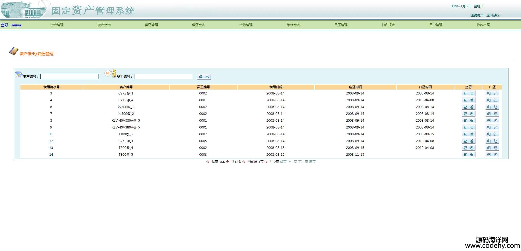Click the 应还时间 column header
Screen dimensions: 521x251
point(355,87)
